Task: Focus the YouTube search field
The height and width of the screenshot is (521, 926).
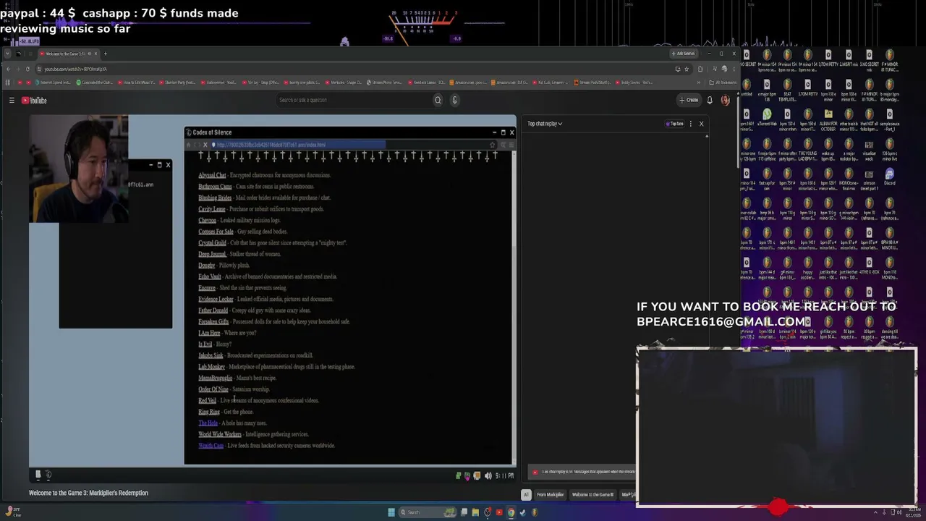Action: coord(354,100)
